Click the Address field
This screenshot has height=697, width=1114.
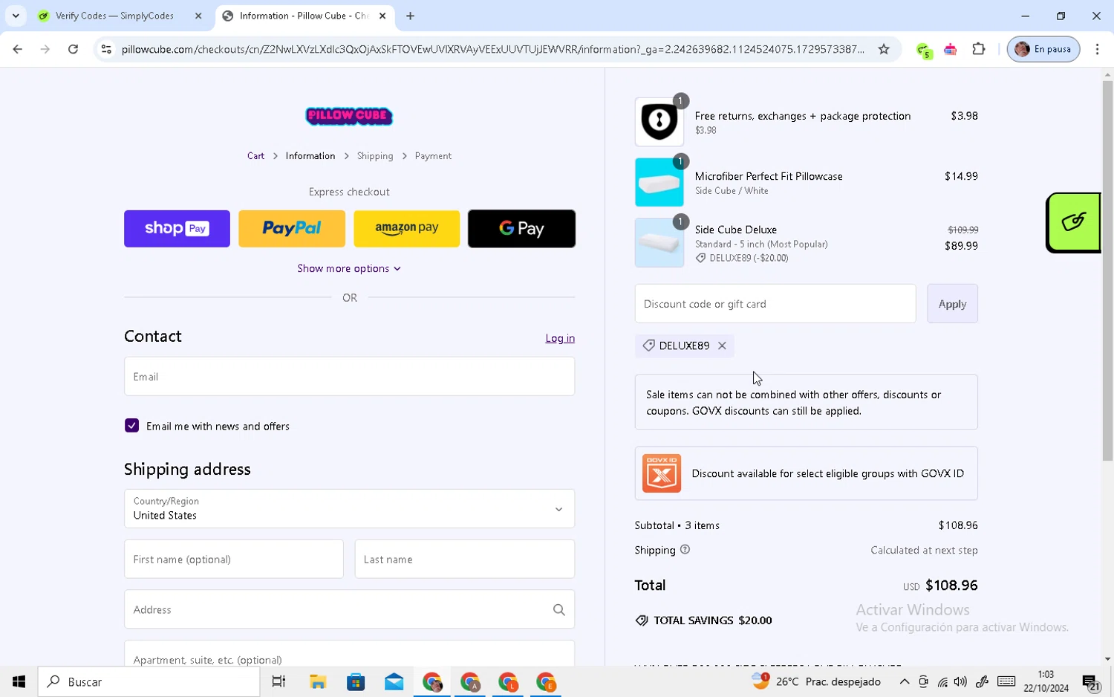coord(349,609)
